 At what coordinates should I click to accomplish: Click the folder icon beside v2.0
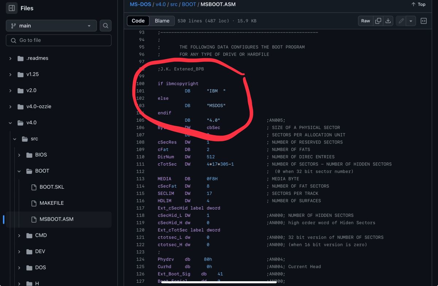click(20, 90)
